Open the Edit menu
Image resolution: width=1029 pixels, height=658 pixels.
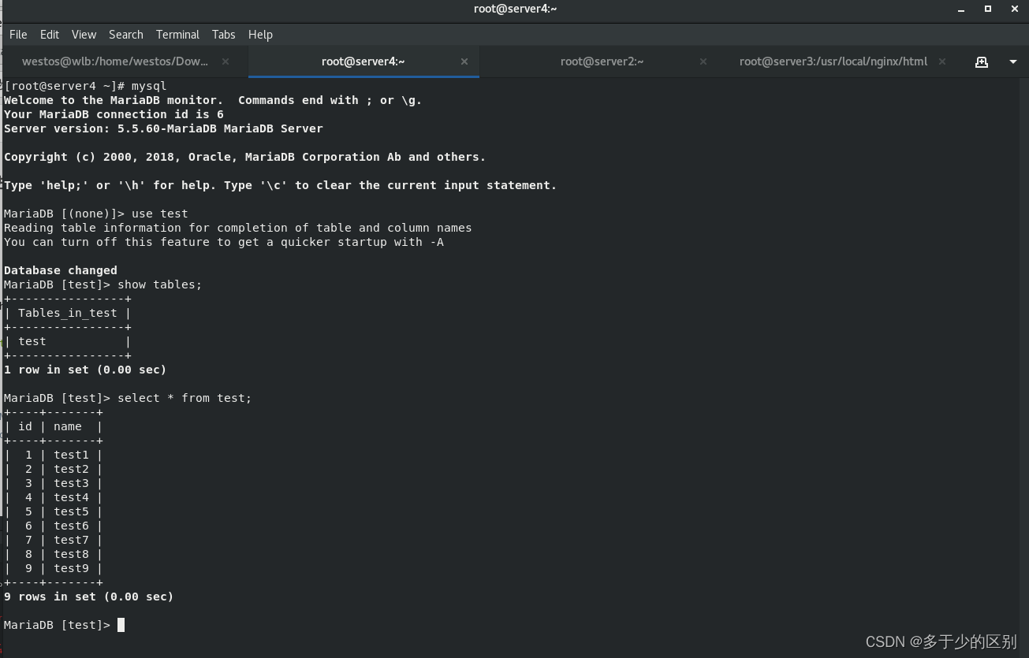(x=50, y=35)
